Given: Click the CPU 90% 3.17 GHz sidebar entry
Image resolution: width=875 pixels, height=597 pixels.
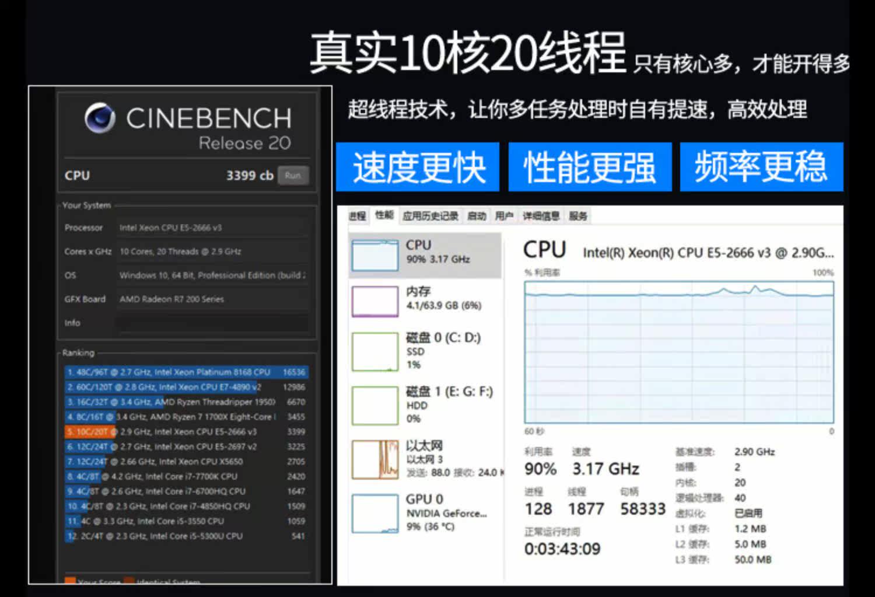Looking at the screenshot, I should tap(425, 255).
